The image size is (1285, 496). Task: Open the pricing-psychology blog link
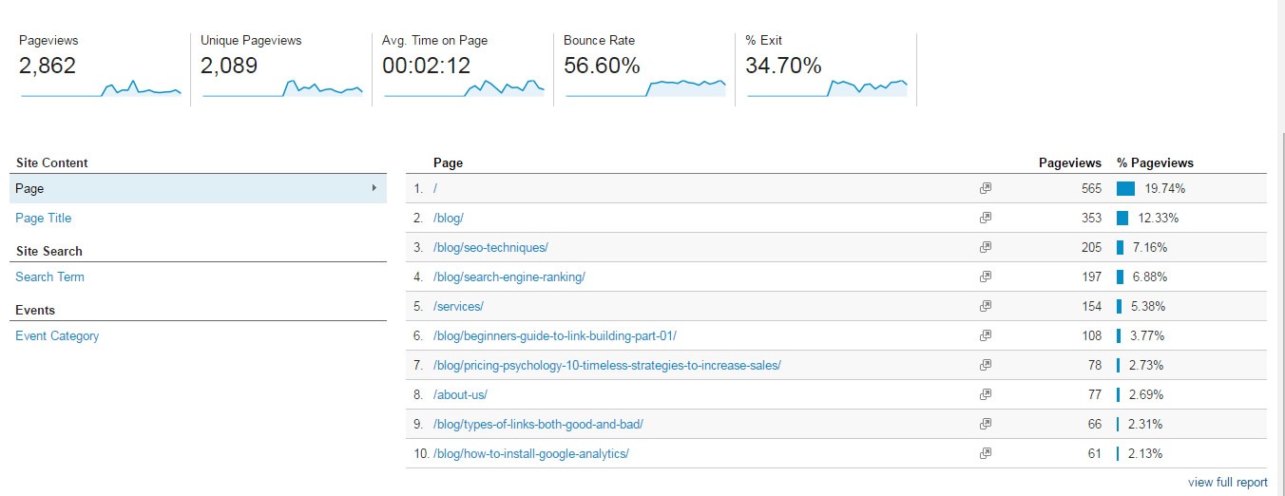click(607, 365)
